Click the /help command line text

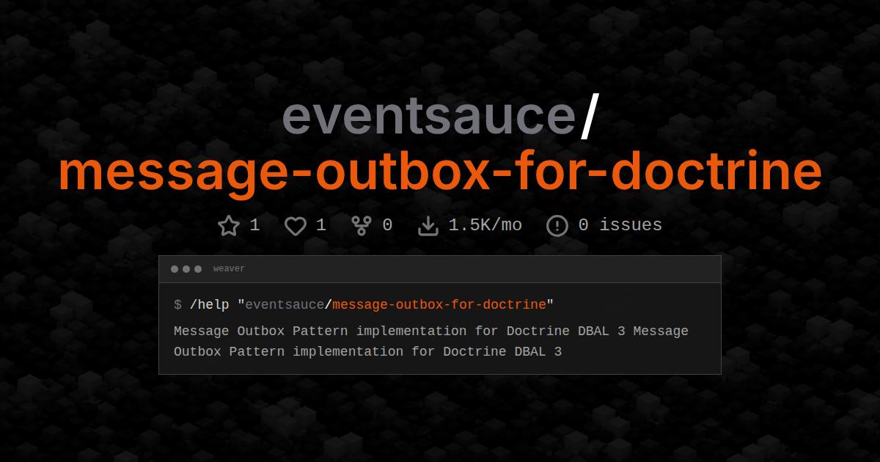pyautogui.click(x=364, y=304)
